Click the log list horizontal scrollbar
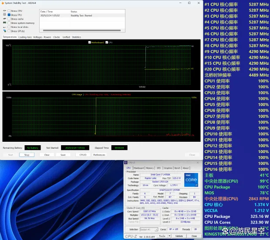The height and width of the screenshot is (240, 270). pos(82,30)
